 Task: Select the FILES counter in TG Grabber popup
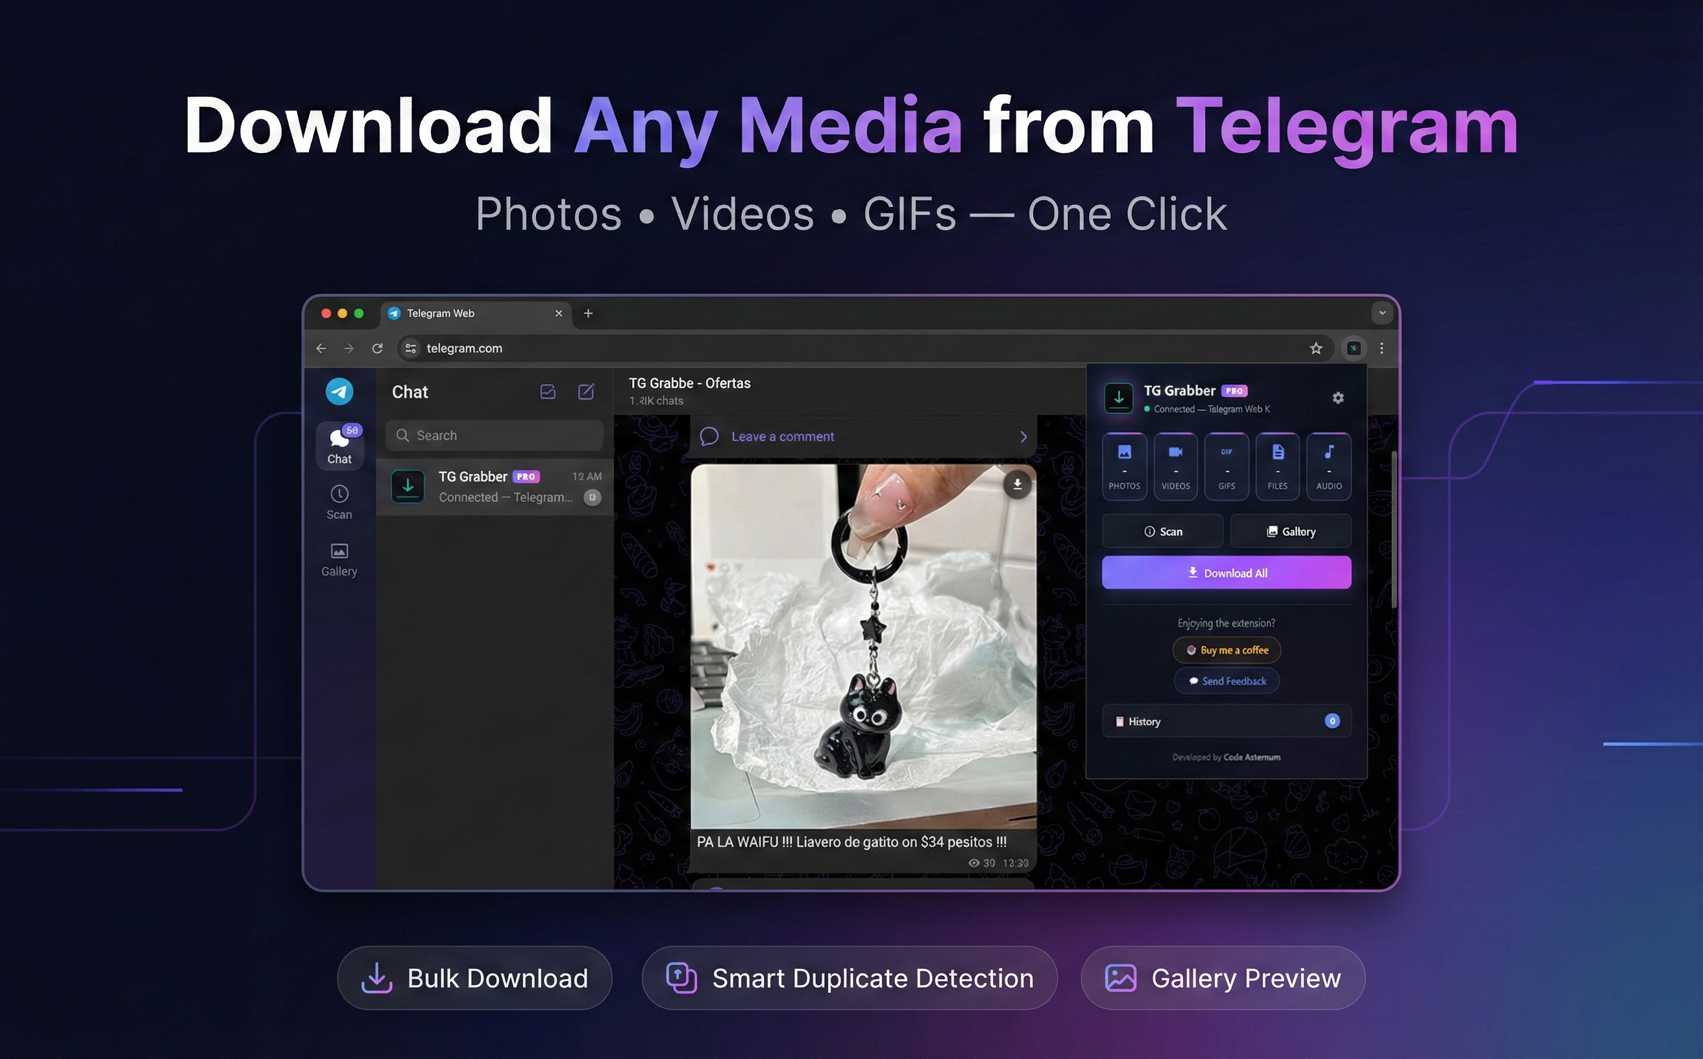[x=1277, y=466]
